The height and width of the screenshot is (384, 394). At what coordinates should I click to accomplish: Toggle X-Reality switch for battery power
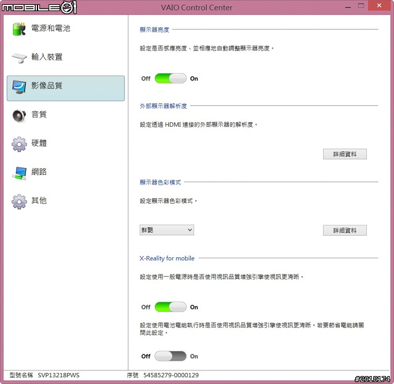[x=171, y=356]
